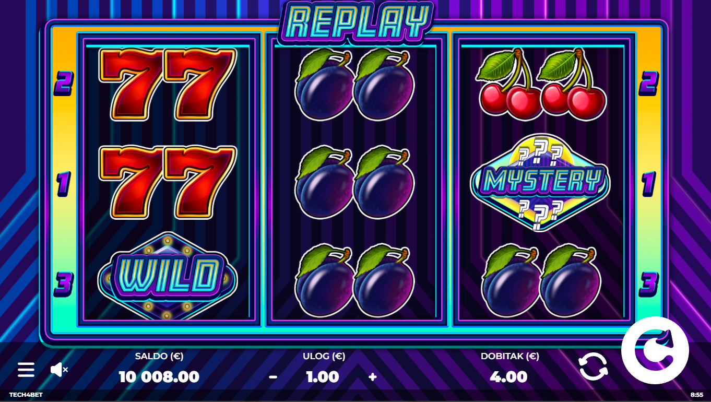The image size is (711, 402).
Task: Enable autoplay with circular arrows icon
Action: tap(594, 366)
